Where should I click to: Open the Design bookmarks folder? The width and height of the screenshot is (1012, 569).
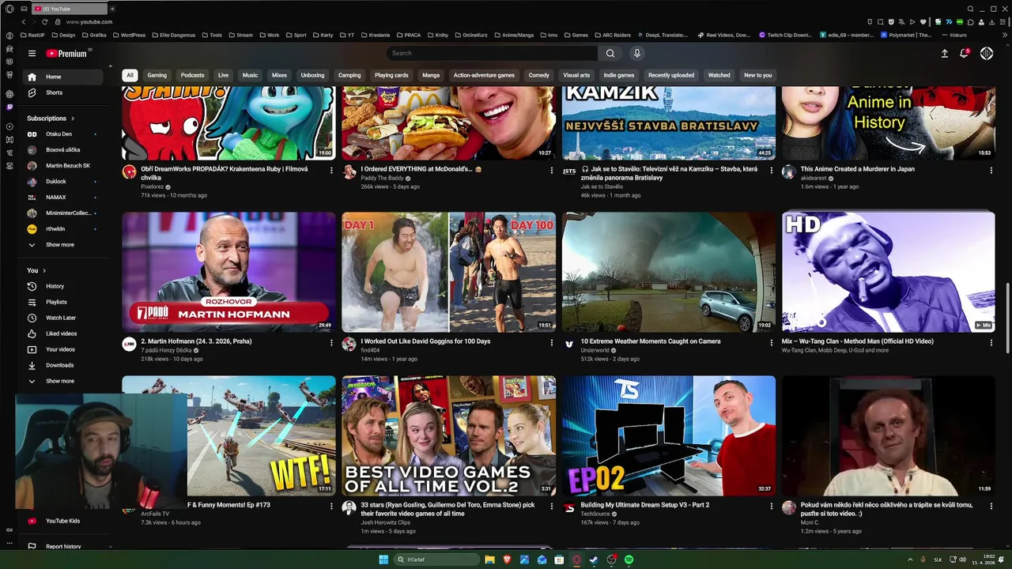(63, 35)
